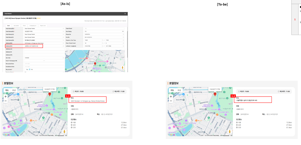Open the Photo tab
This screenshot has height=145, width=301.
pyautogui.click(x=24, y=26)
